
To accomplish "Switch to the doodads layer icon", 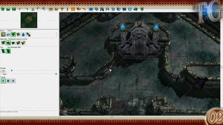I will [56, 9].
